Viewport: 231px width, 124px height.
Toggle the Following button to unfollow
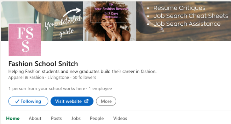28,101
